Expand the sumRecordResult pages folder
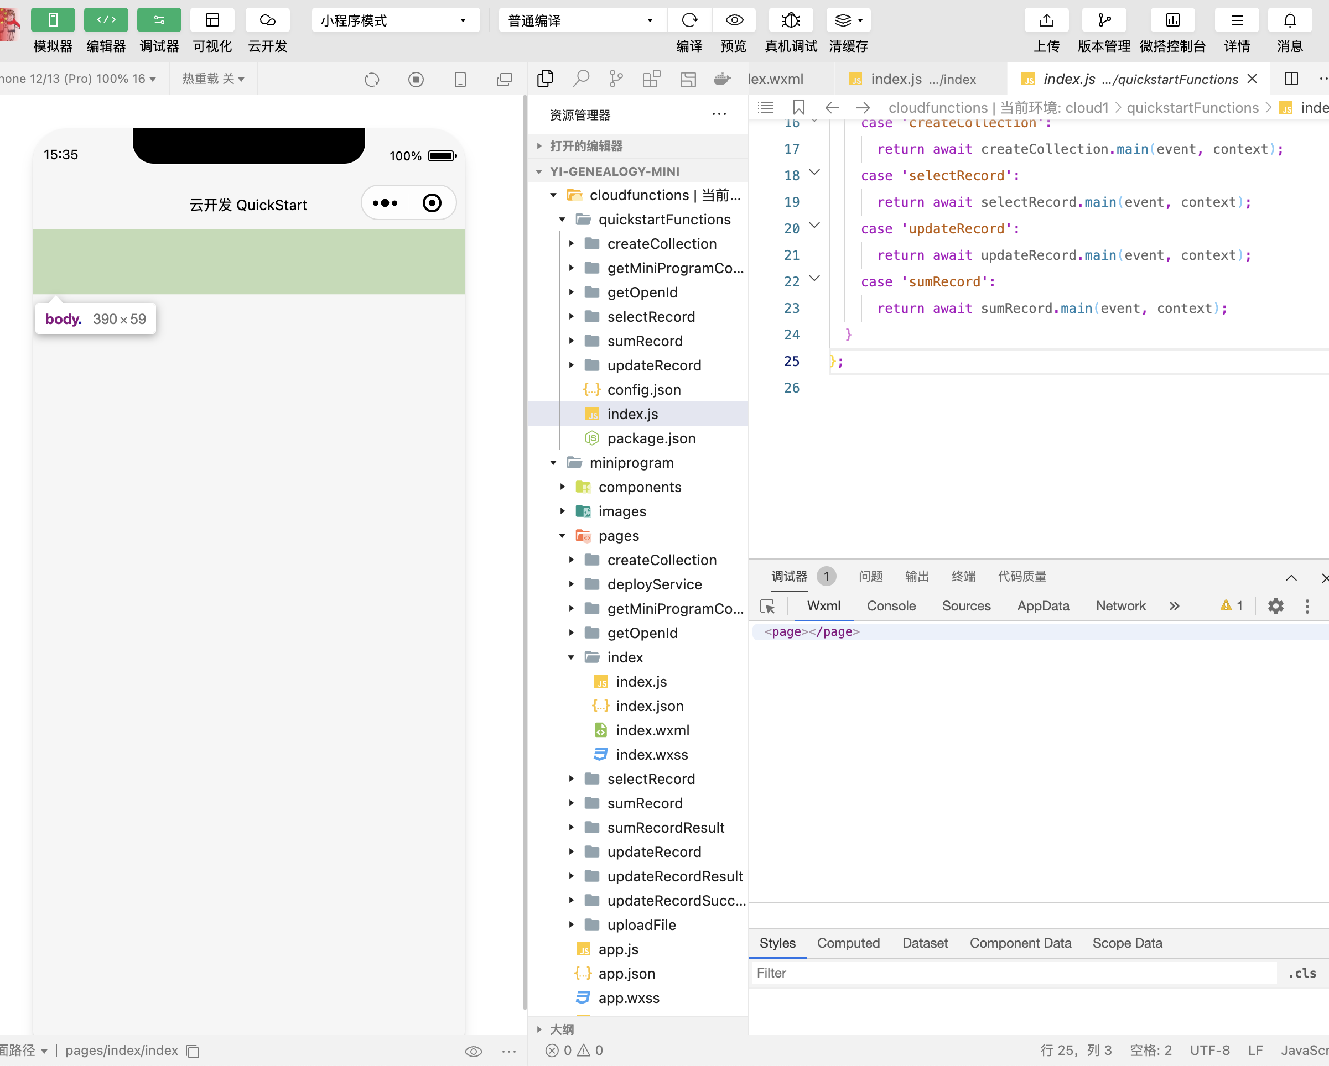1329x1066 pixels. (665, 828)
